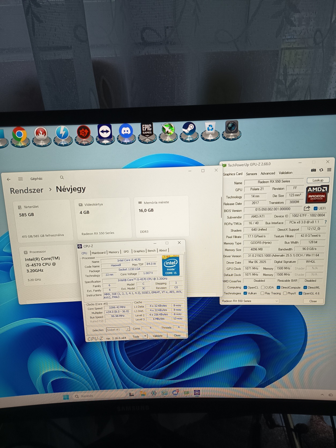
Task: Click the GPU-Z refresh icon
Action: click(321, 170)
